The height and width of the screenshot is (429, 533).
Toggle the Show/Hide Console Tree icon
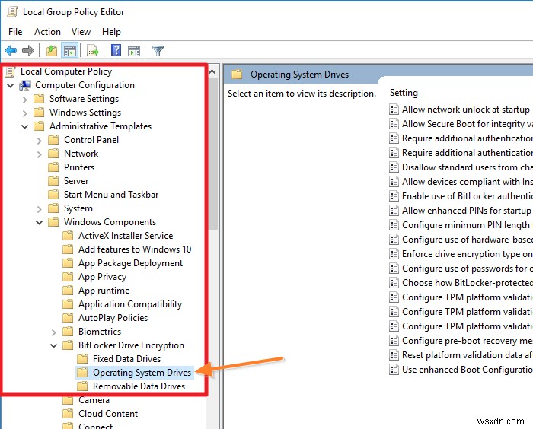(70, 51)
